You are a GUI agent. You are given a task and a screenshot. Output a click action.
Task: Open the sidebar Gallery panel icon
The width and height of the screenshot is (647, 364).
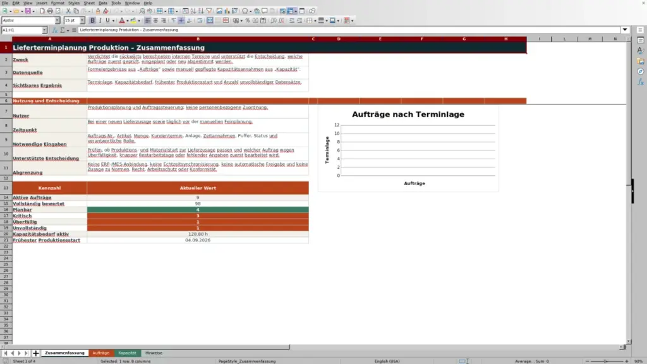click(x=641, y=61)
